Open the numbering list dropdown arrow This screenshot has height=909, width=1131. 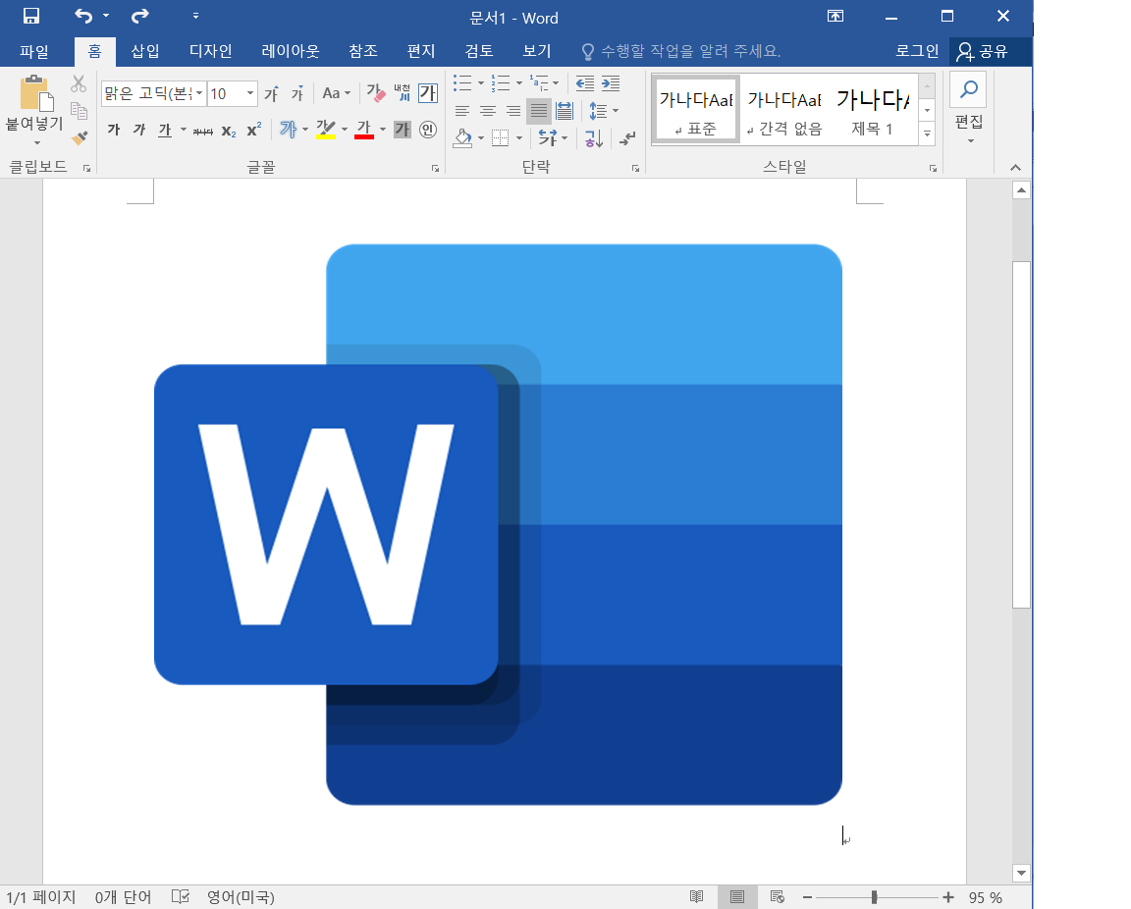coord(519,83)
